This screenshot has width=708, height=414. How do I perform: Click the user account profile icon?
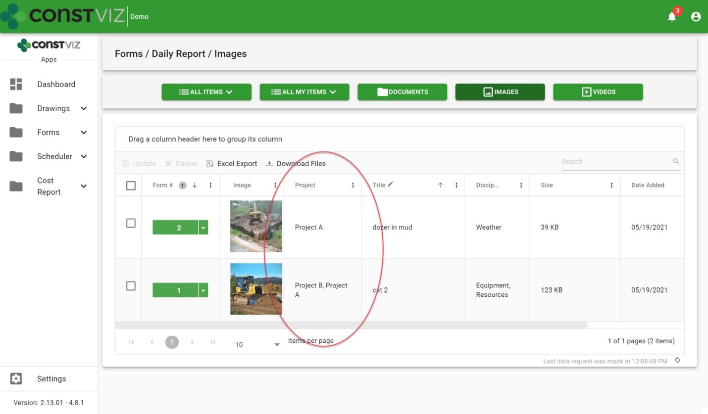click(x=696, y=17)
